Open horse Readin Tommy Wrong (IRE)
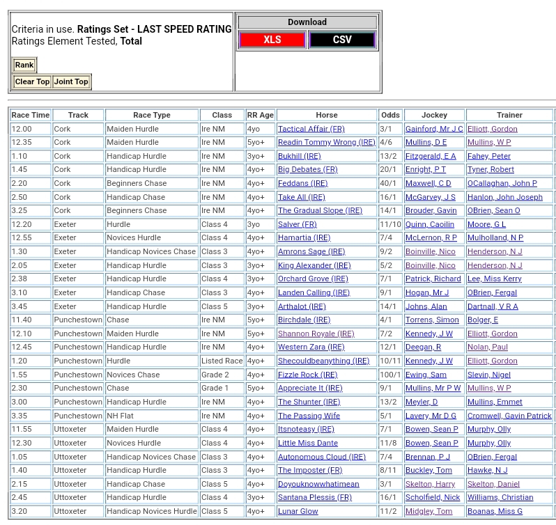Image resolution: width=556 pixels, height=525 pixels. 326,143
